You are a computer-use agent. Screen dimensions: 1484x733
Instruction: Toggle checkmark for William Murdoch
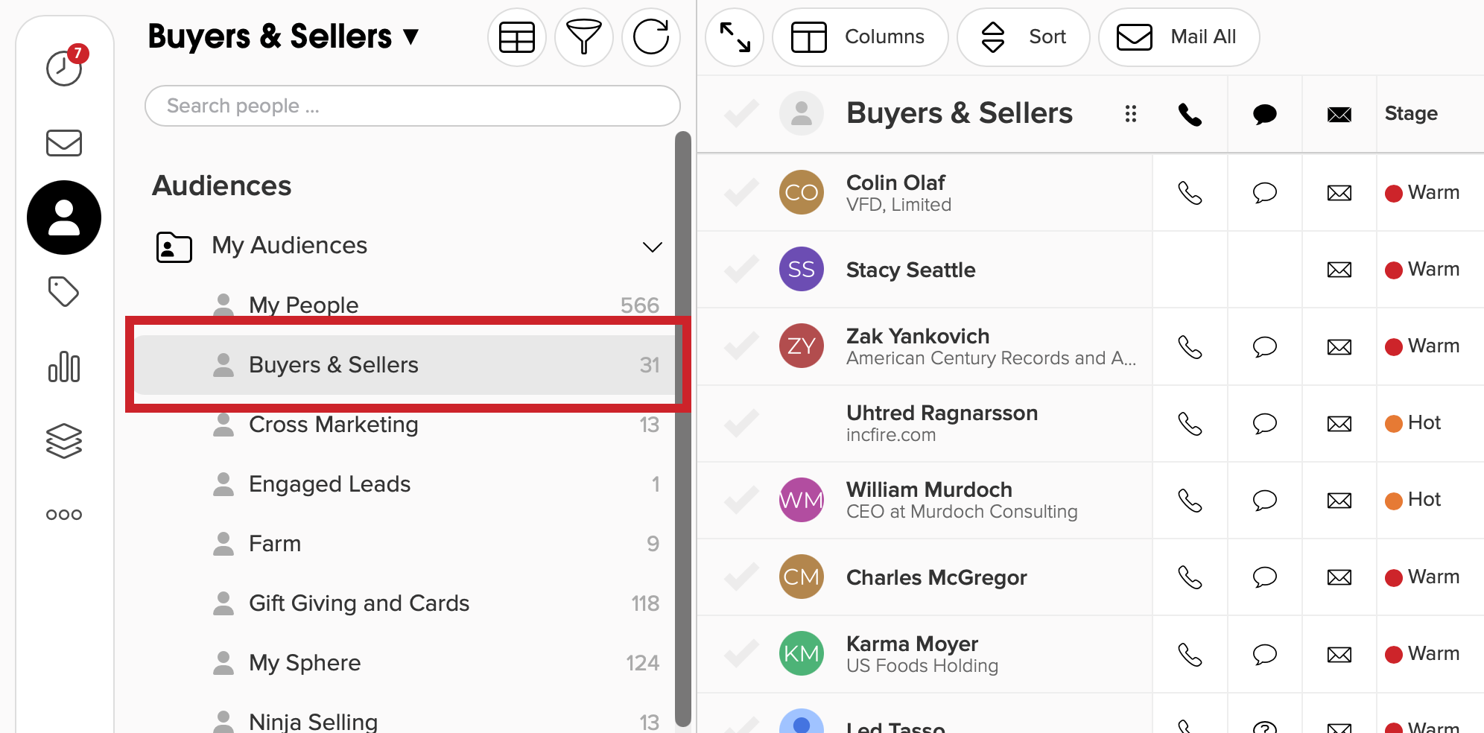point(741,500)
